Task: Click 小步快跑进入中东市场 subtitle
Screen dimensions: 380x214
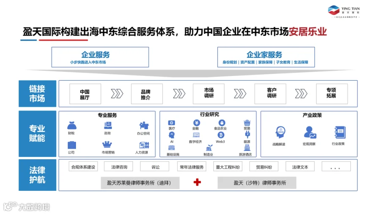Action: click(x=88, y=62)
